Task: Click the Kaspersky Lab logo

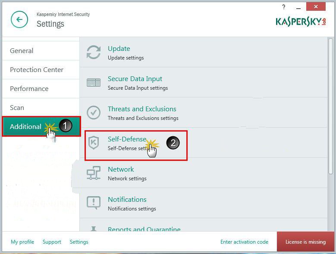Action: tap(301, 22)
